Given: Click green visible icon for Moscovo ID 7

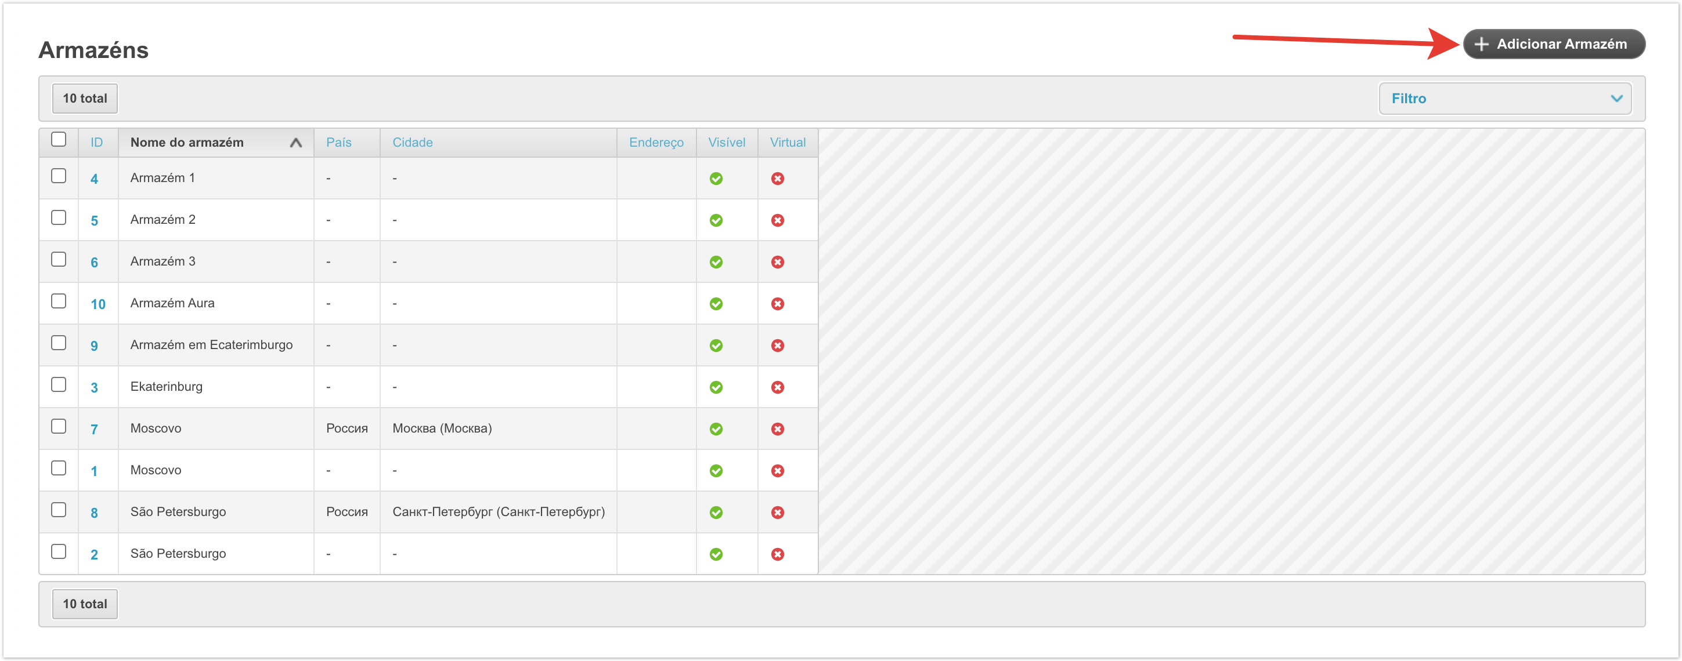Looking at the screenshot, I should point(716,428).
